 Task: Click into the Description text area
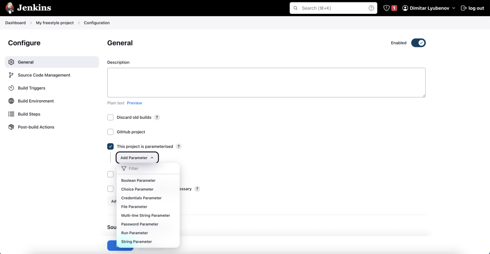(266, 83)
